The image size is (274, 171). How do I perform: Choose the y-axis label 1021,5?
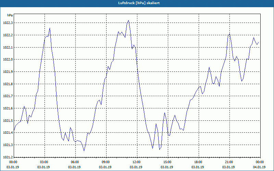pos(8,121)
